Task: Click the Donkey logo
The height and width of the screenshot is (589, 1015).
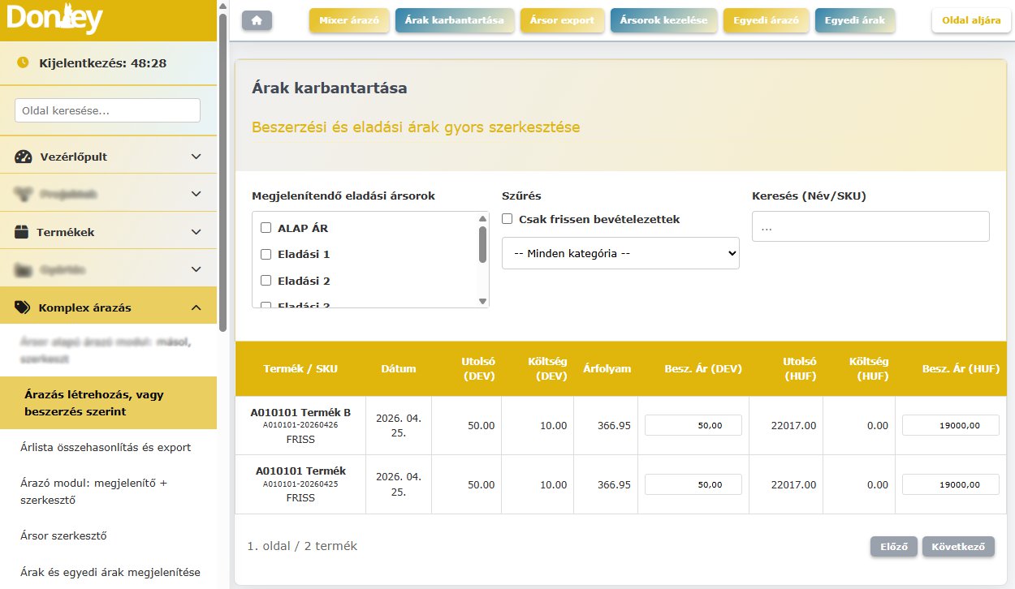Action: (54, 19)
